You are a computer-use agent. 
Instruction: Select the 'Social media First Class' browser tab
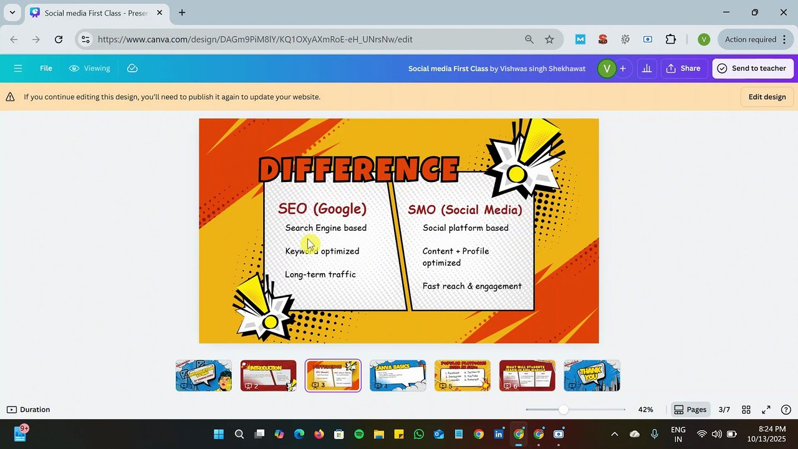point(96,12)
